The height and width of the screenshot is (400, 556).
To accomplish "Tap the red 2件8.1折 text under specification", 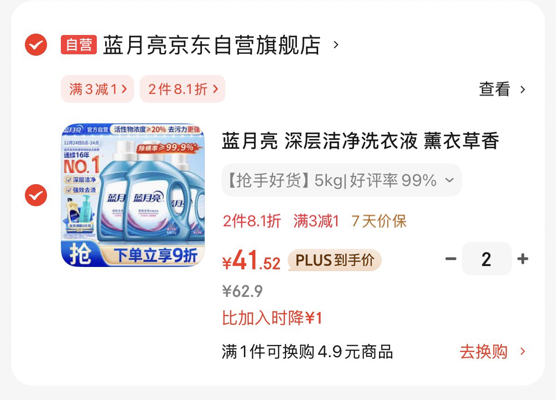I will pos(252,221).
